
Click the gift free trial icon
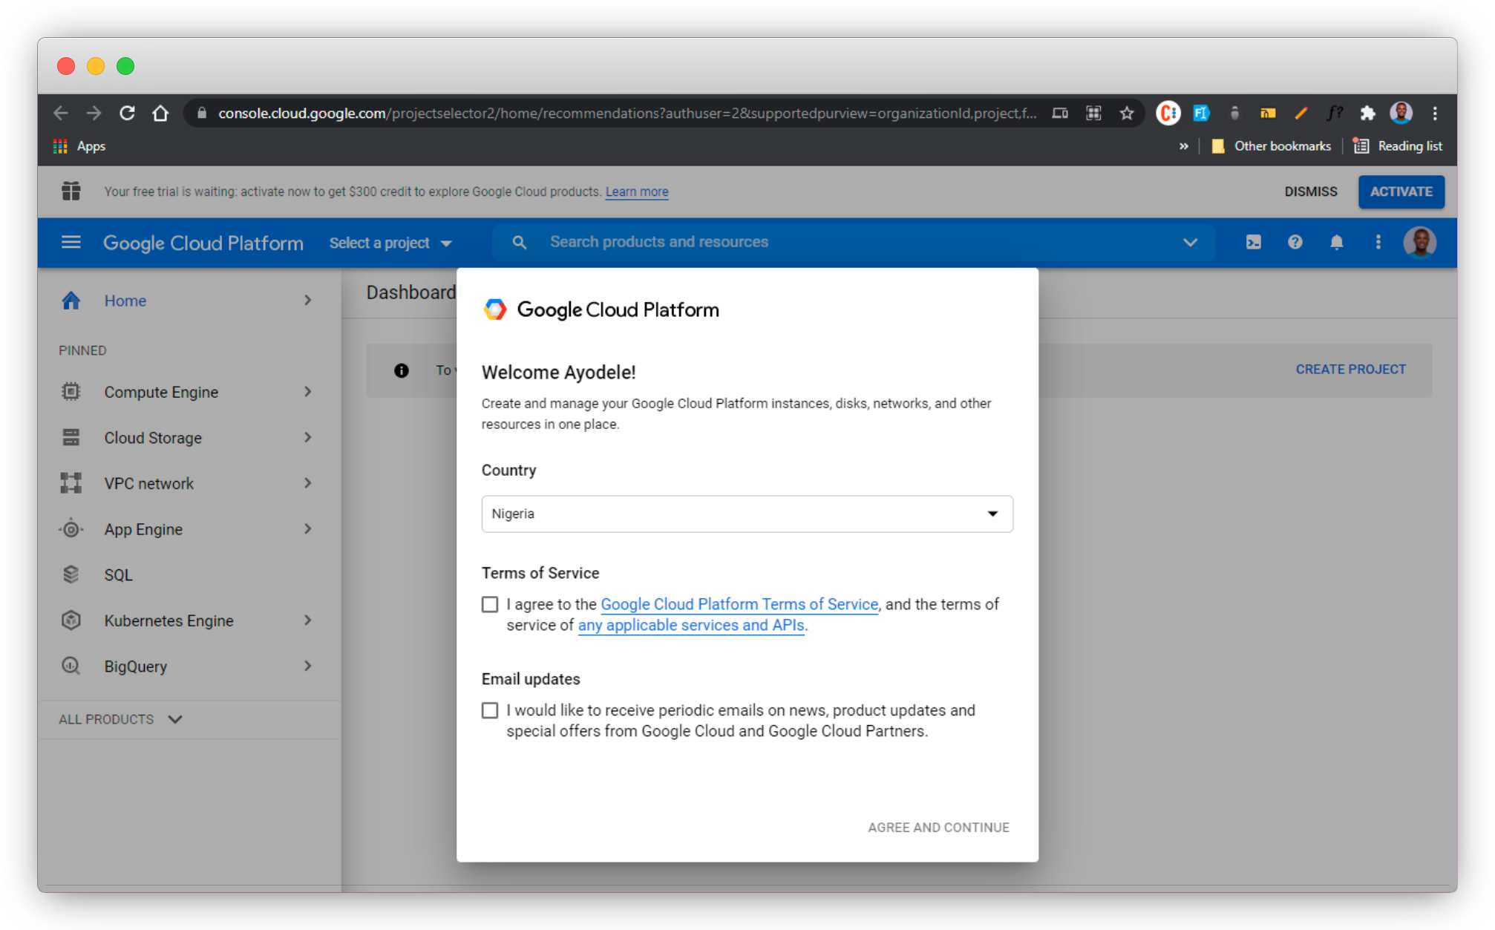[x=71, y=191]
